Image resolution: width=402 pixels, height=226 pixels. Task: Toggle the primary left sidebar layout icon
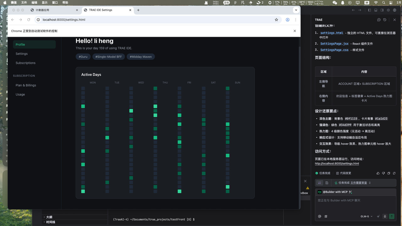(369, 10)
